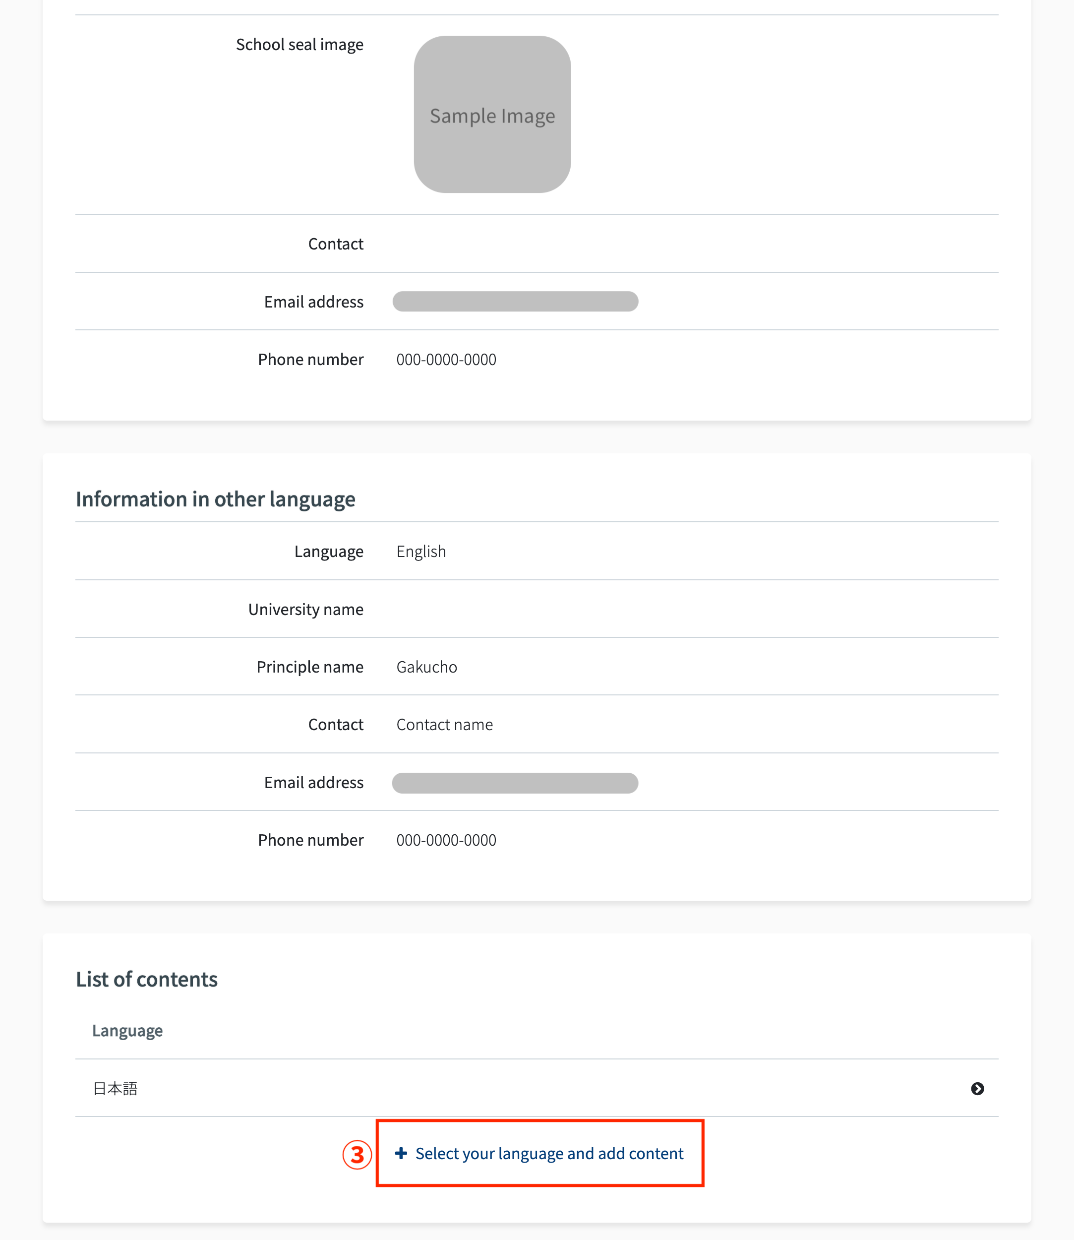Select your language and add content link

click(x=549, y=1153)
